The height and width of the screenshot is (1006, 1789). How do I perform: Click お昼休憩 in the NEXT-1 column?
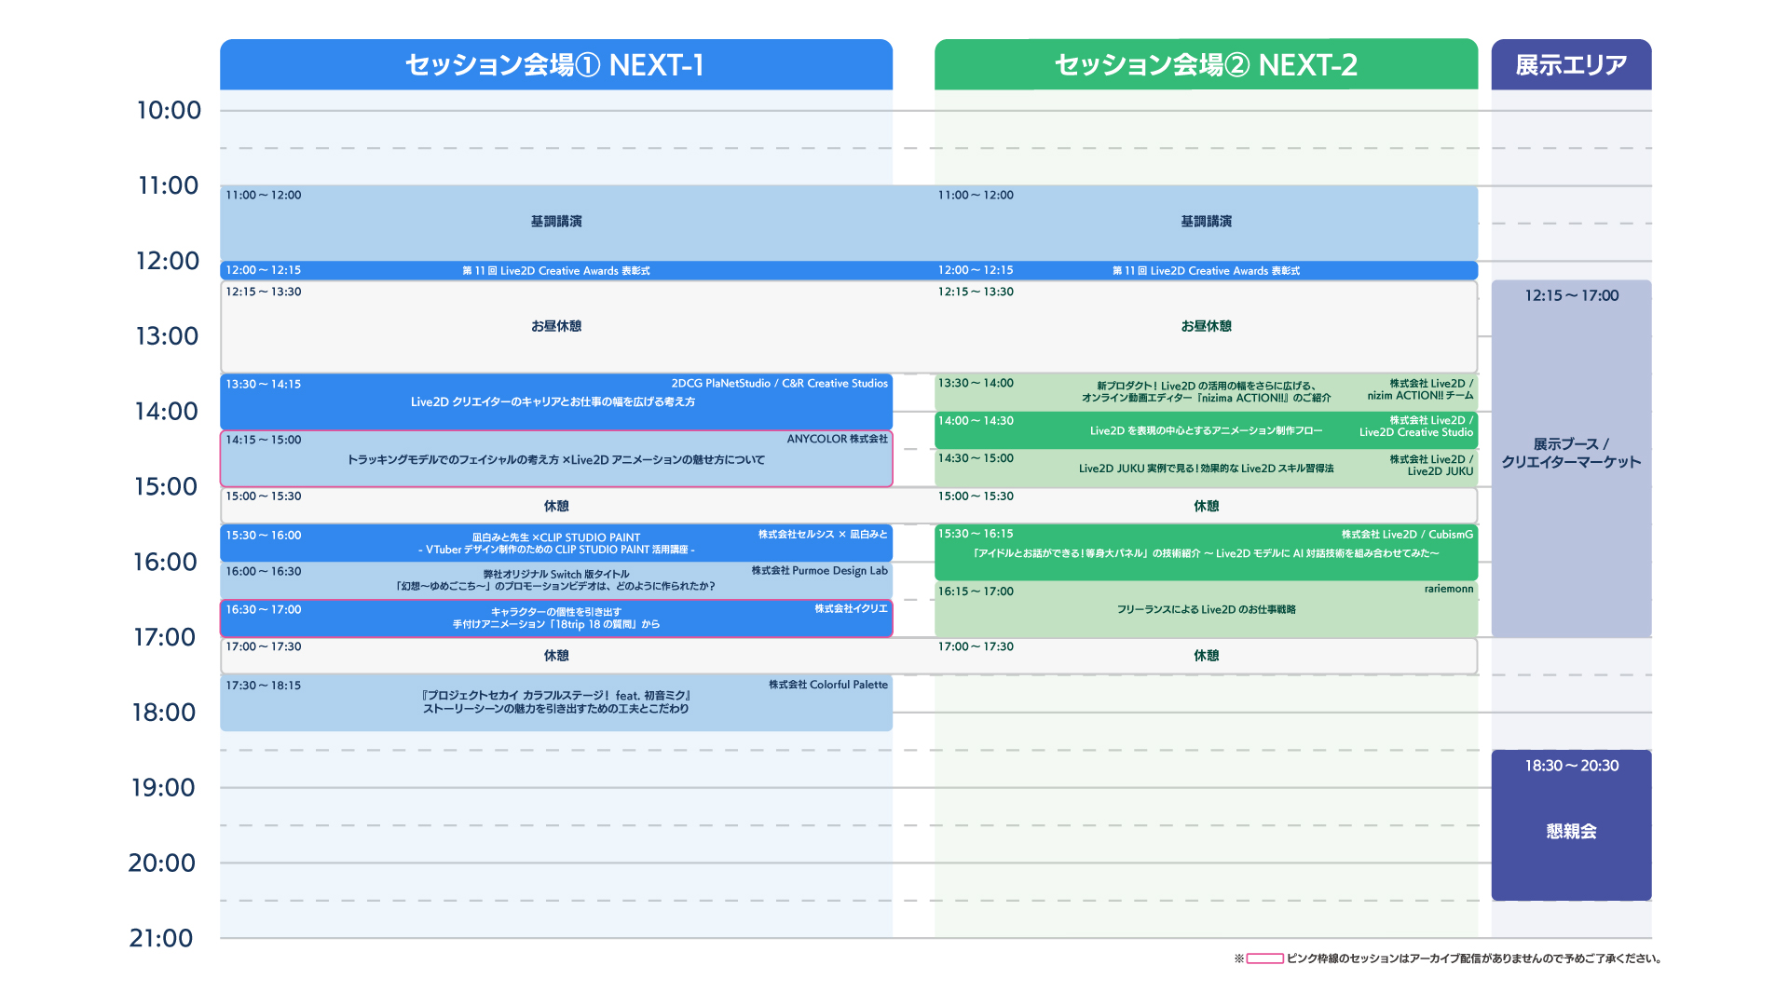tap(556, 326)
